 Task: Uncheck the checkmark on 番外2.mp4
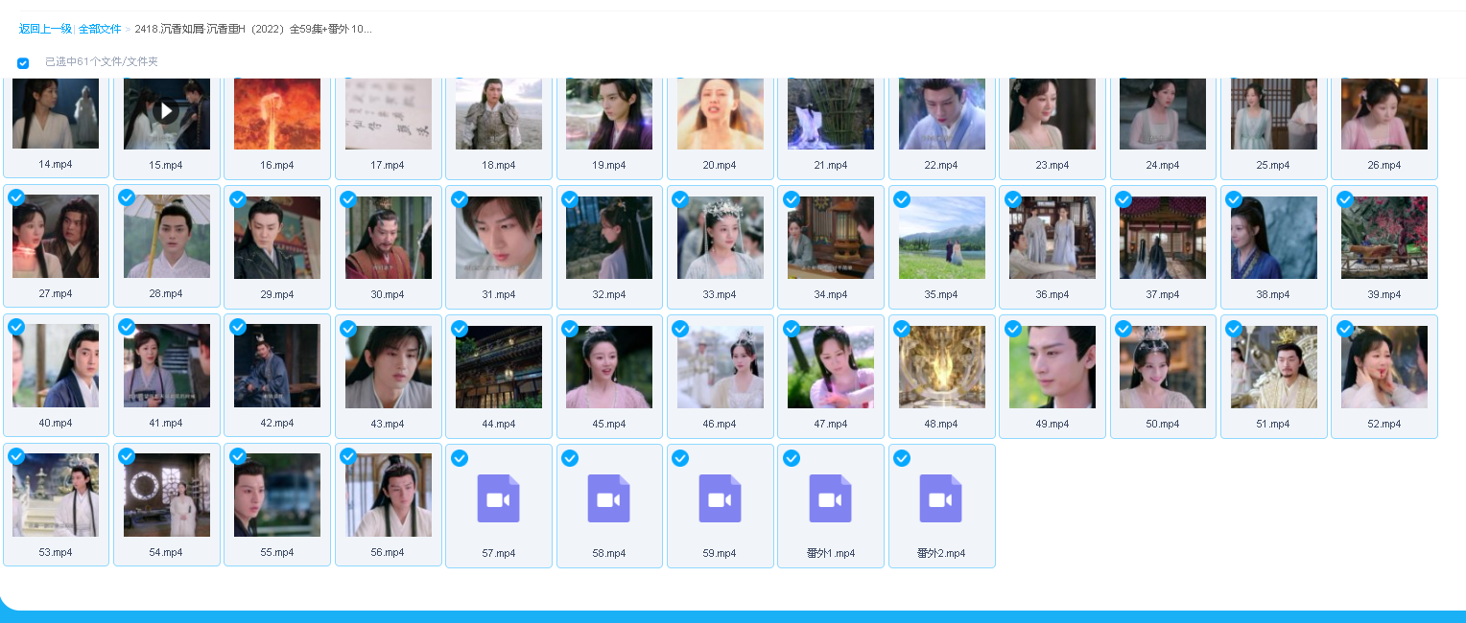tap(902, 458)
